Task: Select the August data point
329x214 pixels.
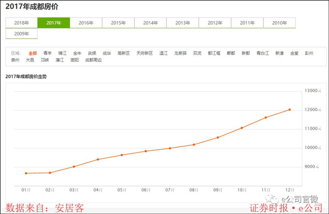Action: point(194,145)
